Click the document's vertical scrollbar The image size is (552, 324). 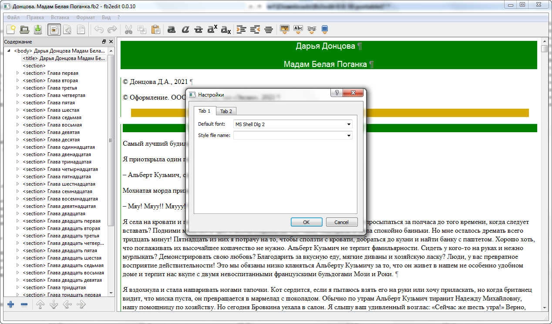pyautogui.click(x=545, y=174)
